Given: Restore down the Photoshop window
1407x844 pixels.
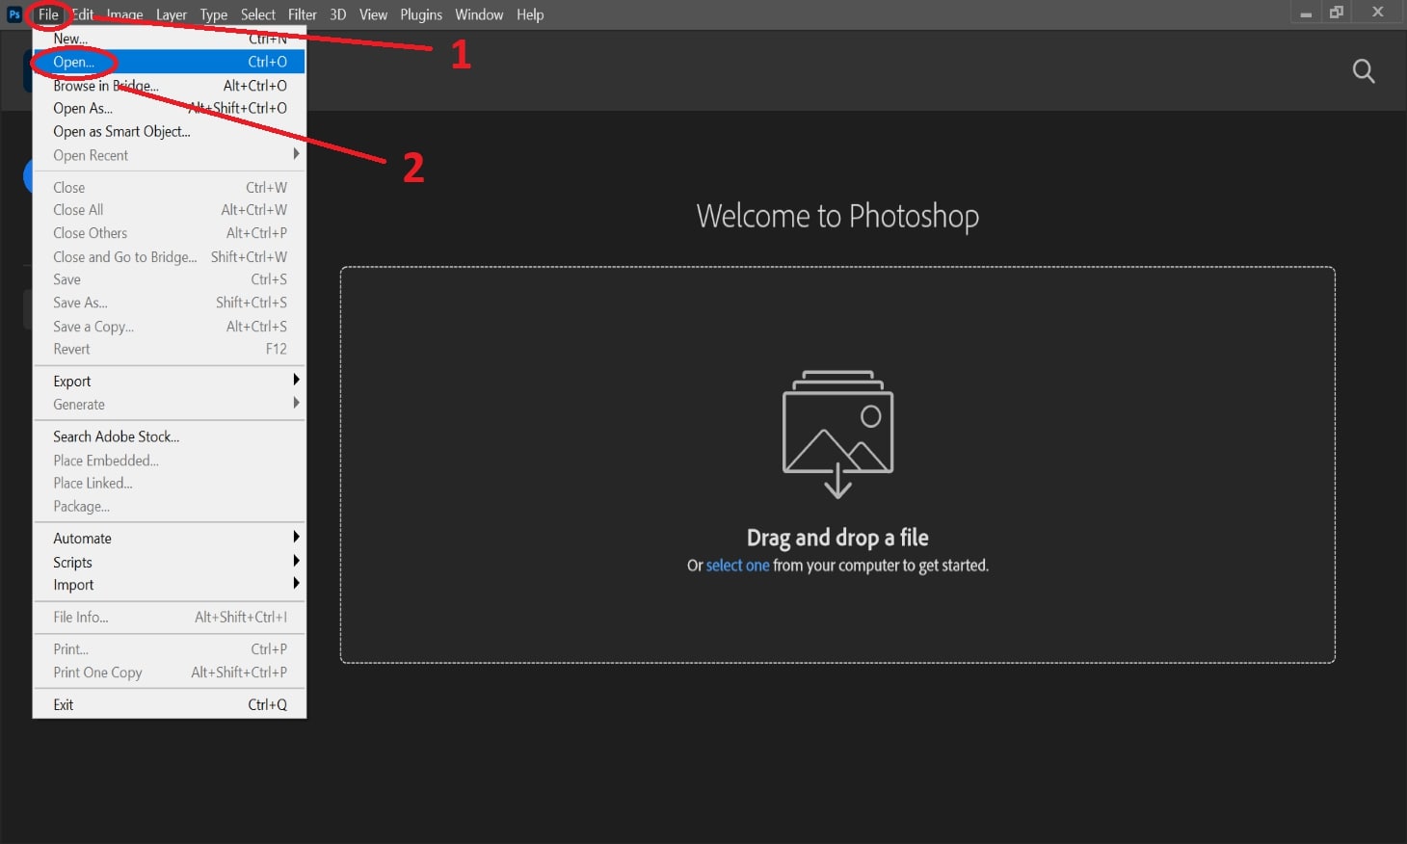Looking at the screenshot, I should click(1337, 13).
